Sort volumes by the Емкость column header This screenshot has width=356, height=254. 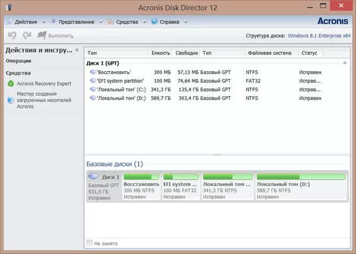pos(160,53)
